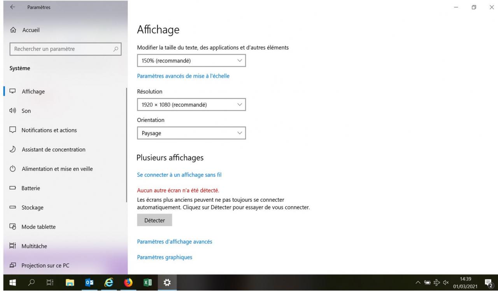Click the magnifier icon in settings search box
Screen dimensions: 498x293
point(115,49)
